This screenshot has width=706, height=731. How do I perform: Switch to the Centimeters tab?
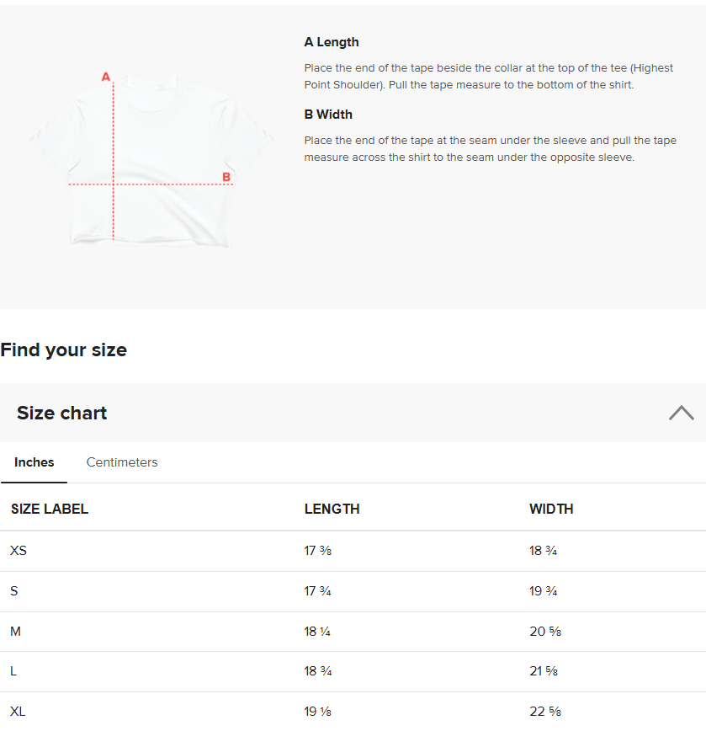(x=122, y=462)
